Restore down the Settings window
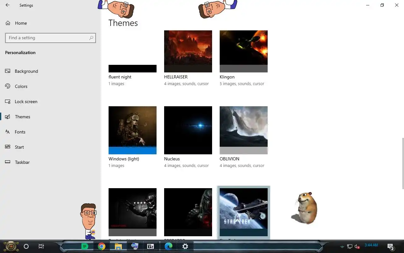Screen dimensions: 404x253 coord(382,5)
